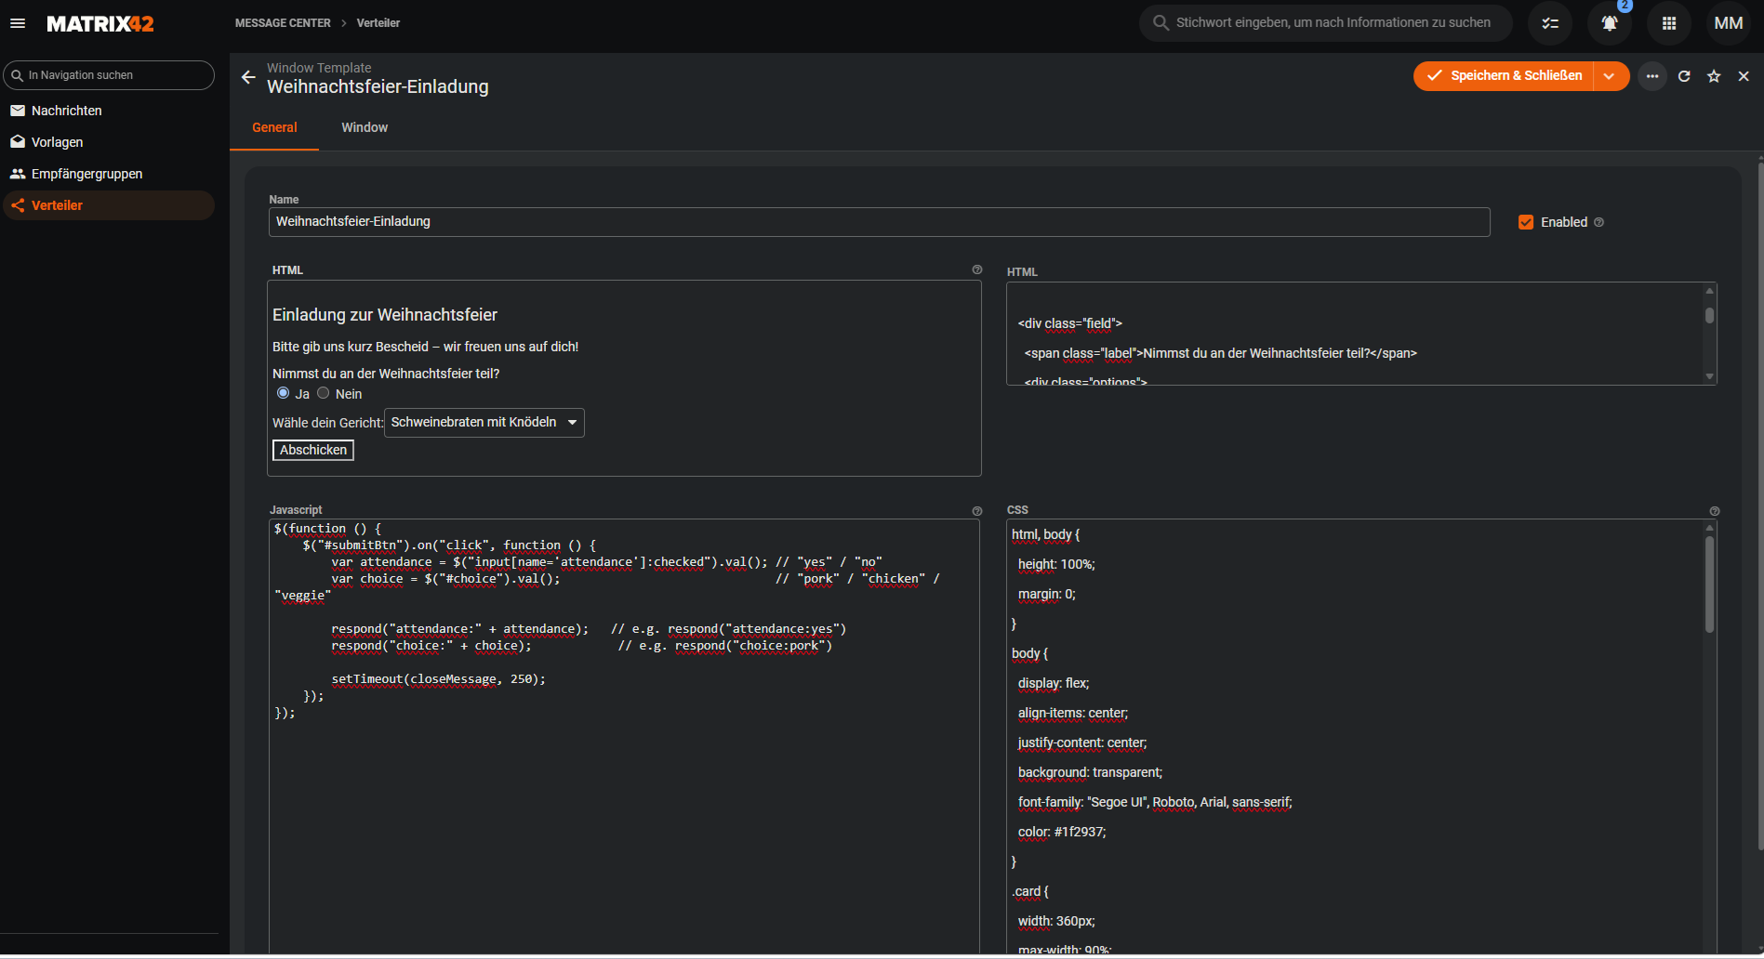
Task: Click the Einladung zur Weihnachtsfeier heading
Action: tap(385, 315)
